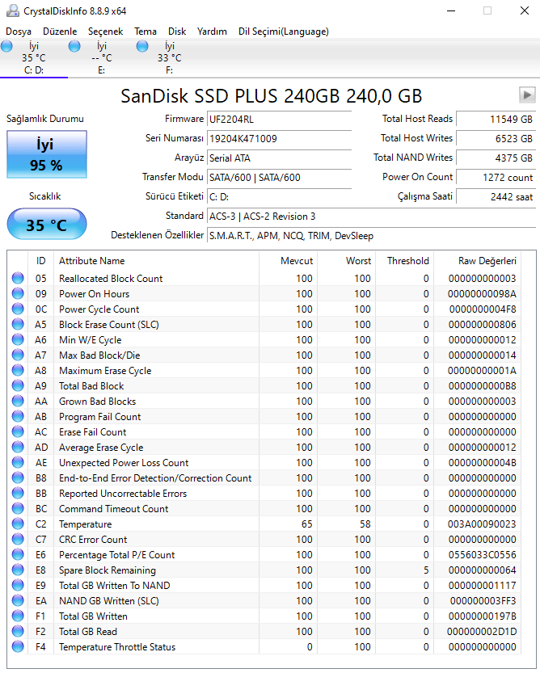Click status orb for Total GB Written To NAND

click(18, 585)
